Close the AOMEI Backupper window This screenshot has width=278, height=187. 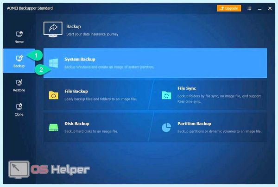coord(270,8)
